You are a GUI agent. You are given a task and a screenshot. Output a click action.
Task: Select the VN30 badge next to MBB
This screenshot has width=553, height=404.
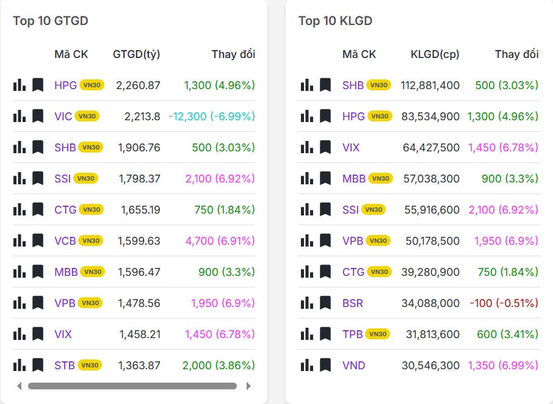click(92, 272)
